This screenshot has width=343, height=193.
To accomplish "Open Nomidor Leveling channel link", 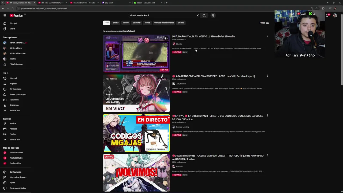I will (x=182, y=127).
